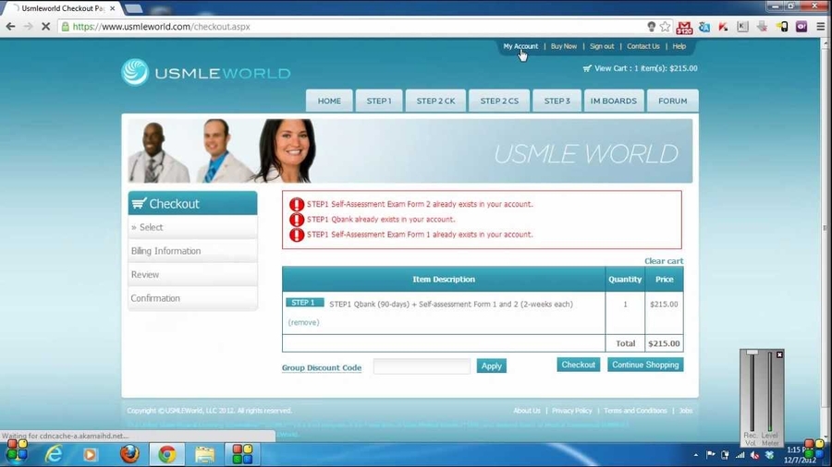
Task: Click the muted volume tray icon
Action: click(754, 455)
